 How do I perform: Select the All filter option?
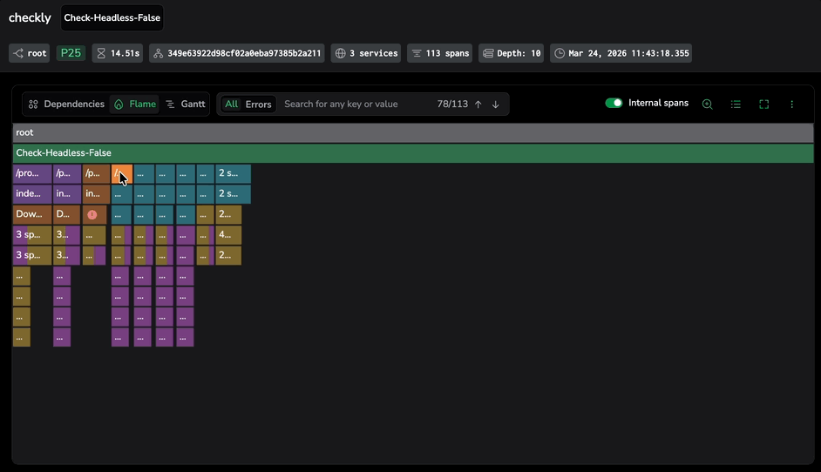231,105
